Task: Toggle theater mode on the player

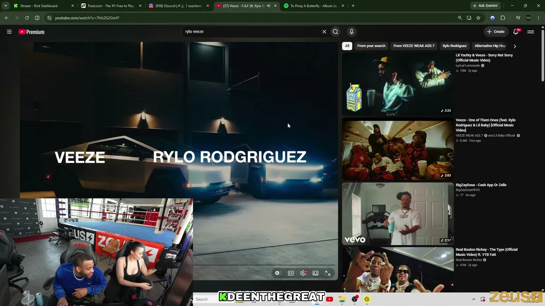Action: pos(316,273)
